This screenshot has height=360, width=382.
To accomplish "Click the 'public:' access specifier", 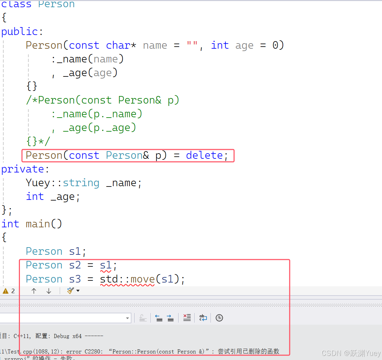I will 22,32.
